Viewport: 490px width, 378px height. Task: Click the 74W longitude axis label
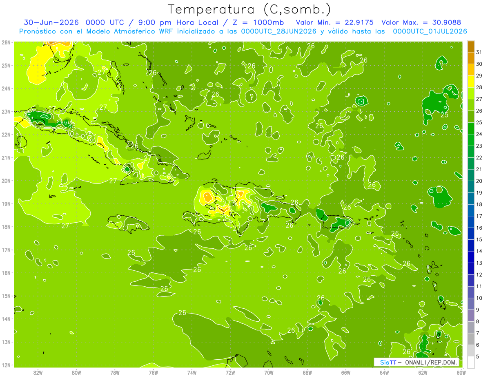(192, 372)
